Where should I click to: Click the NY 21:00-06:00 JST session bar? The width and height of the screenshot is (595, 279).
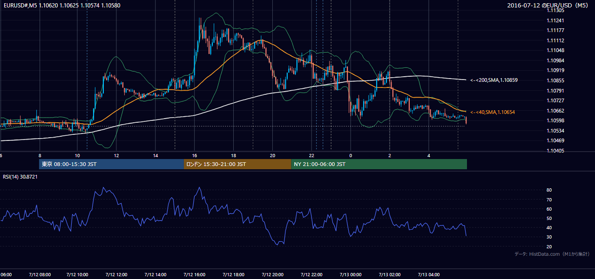(379, 164)
